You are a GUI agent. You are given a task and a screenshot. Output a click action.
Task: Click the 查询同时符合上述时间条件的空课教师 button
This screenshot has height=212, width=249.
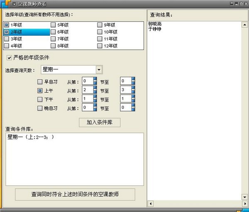click(75, 194)
